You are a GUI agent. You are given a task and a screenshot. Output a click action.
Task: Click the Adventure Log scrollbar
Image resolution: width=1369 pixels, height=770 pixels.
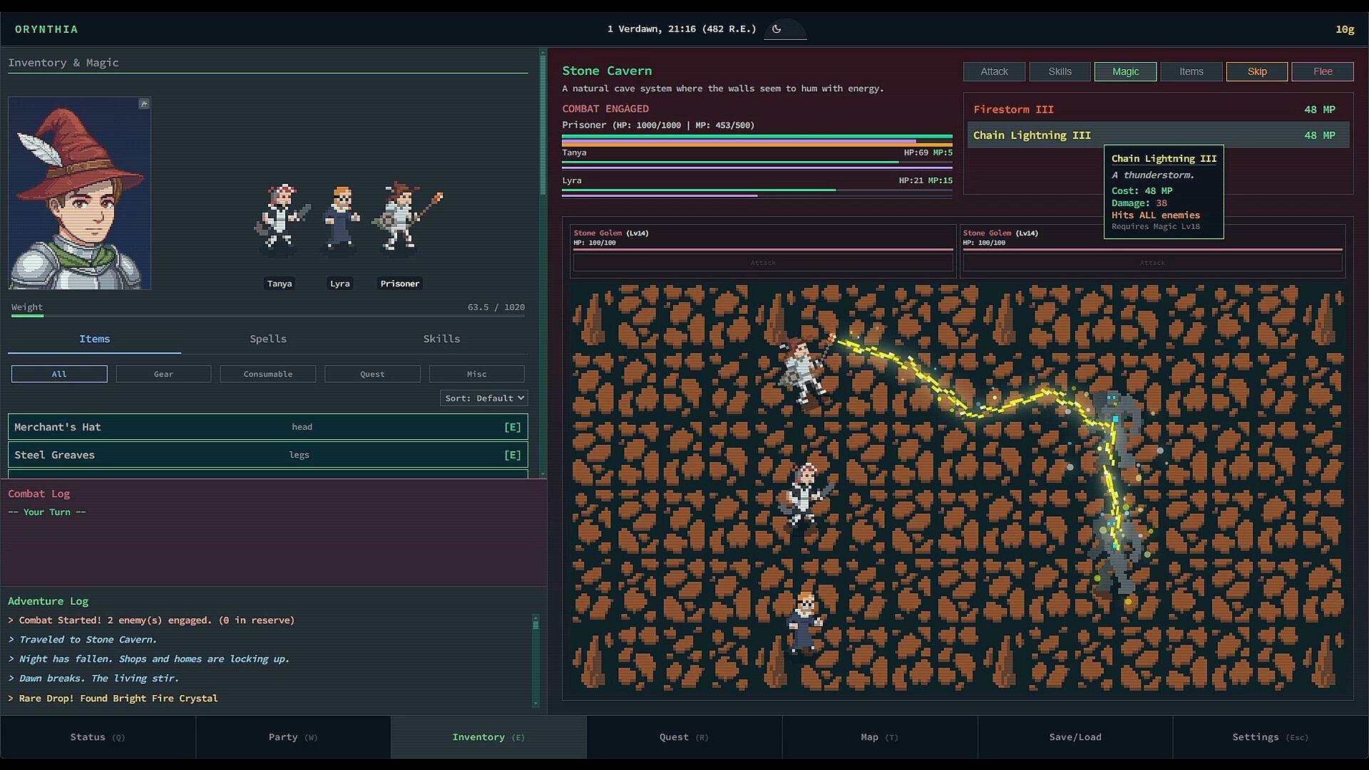pos(535,659)
